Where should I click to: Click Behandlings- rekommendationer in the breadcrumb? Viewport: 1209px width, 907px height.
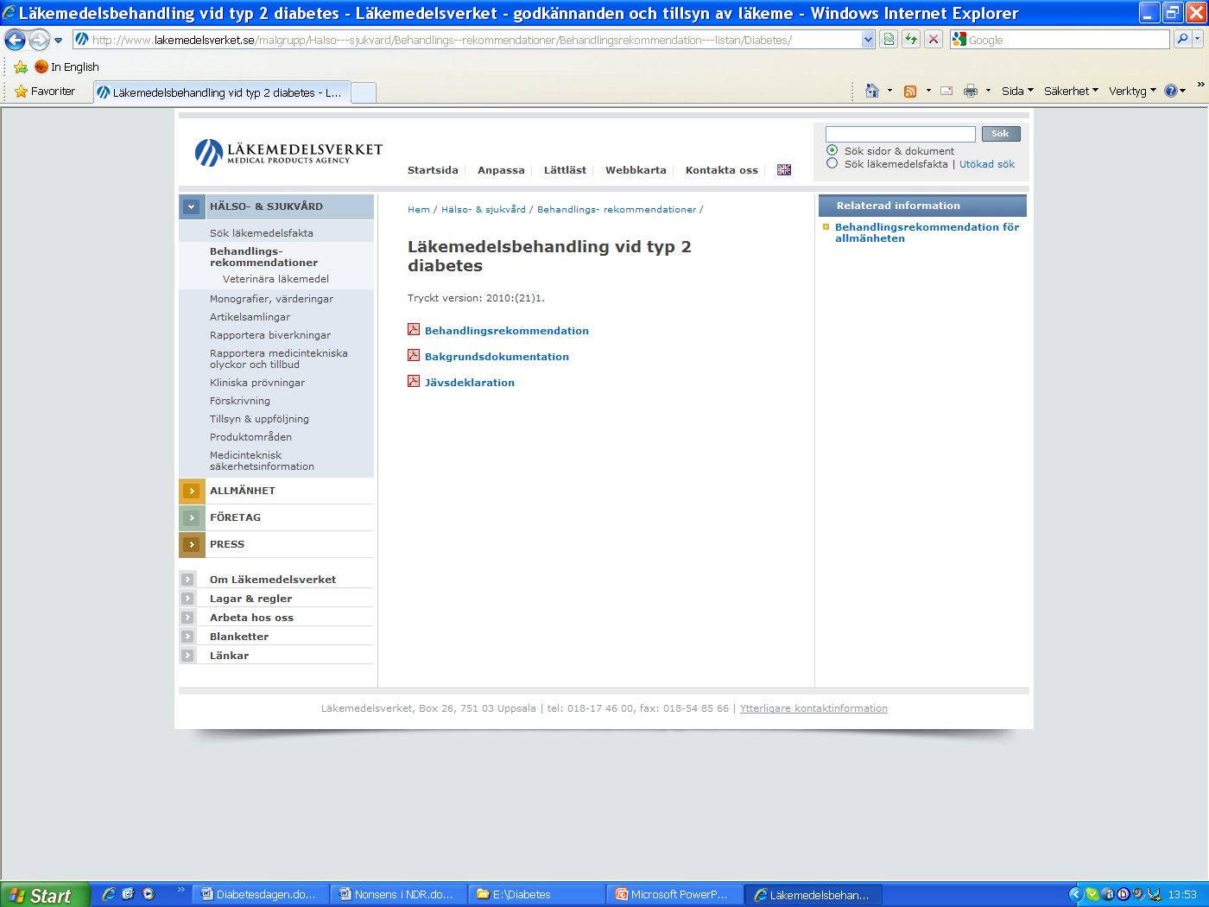[617, 209]
